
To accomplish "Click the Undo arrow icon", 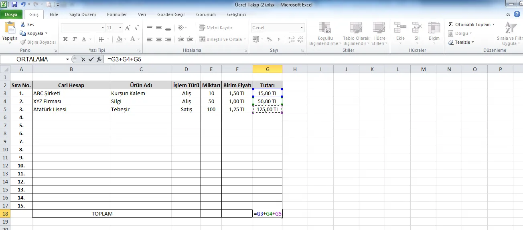I will [x=23, y=5].
